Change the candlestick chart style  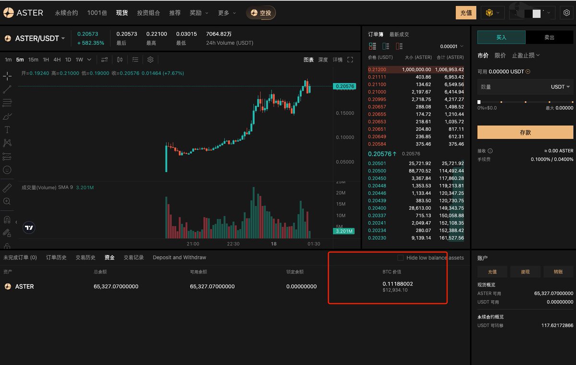pyautogui.click(x=120, y=59)
